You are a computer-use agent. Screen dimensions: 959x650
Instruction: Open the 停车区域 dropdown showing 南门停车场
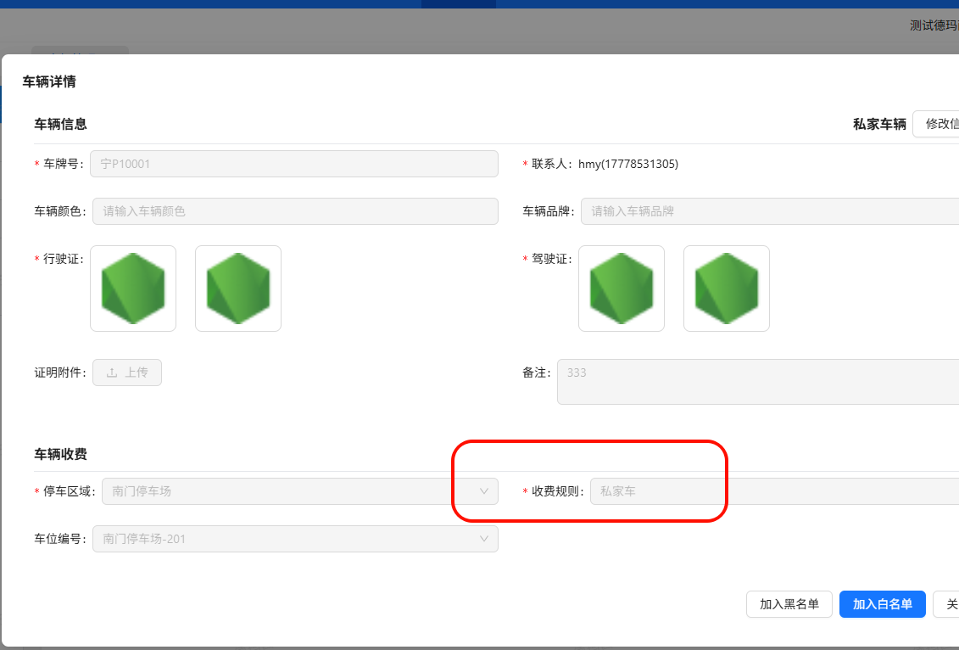pyautogui.click(x=288, y=491)
